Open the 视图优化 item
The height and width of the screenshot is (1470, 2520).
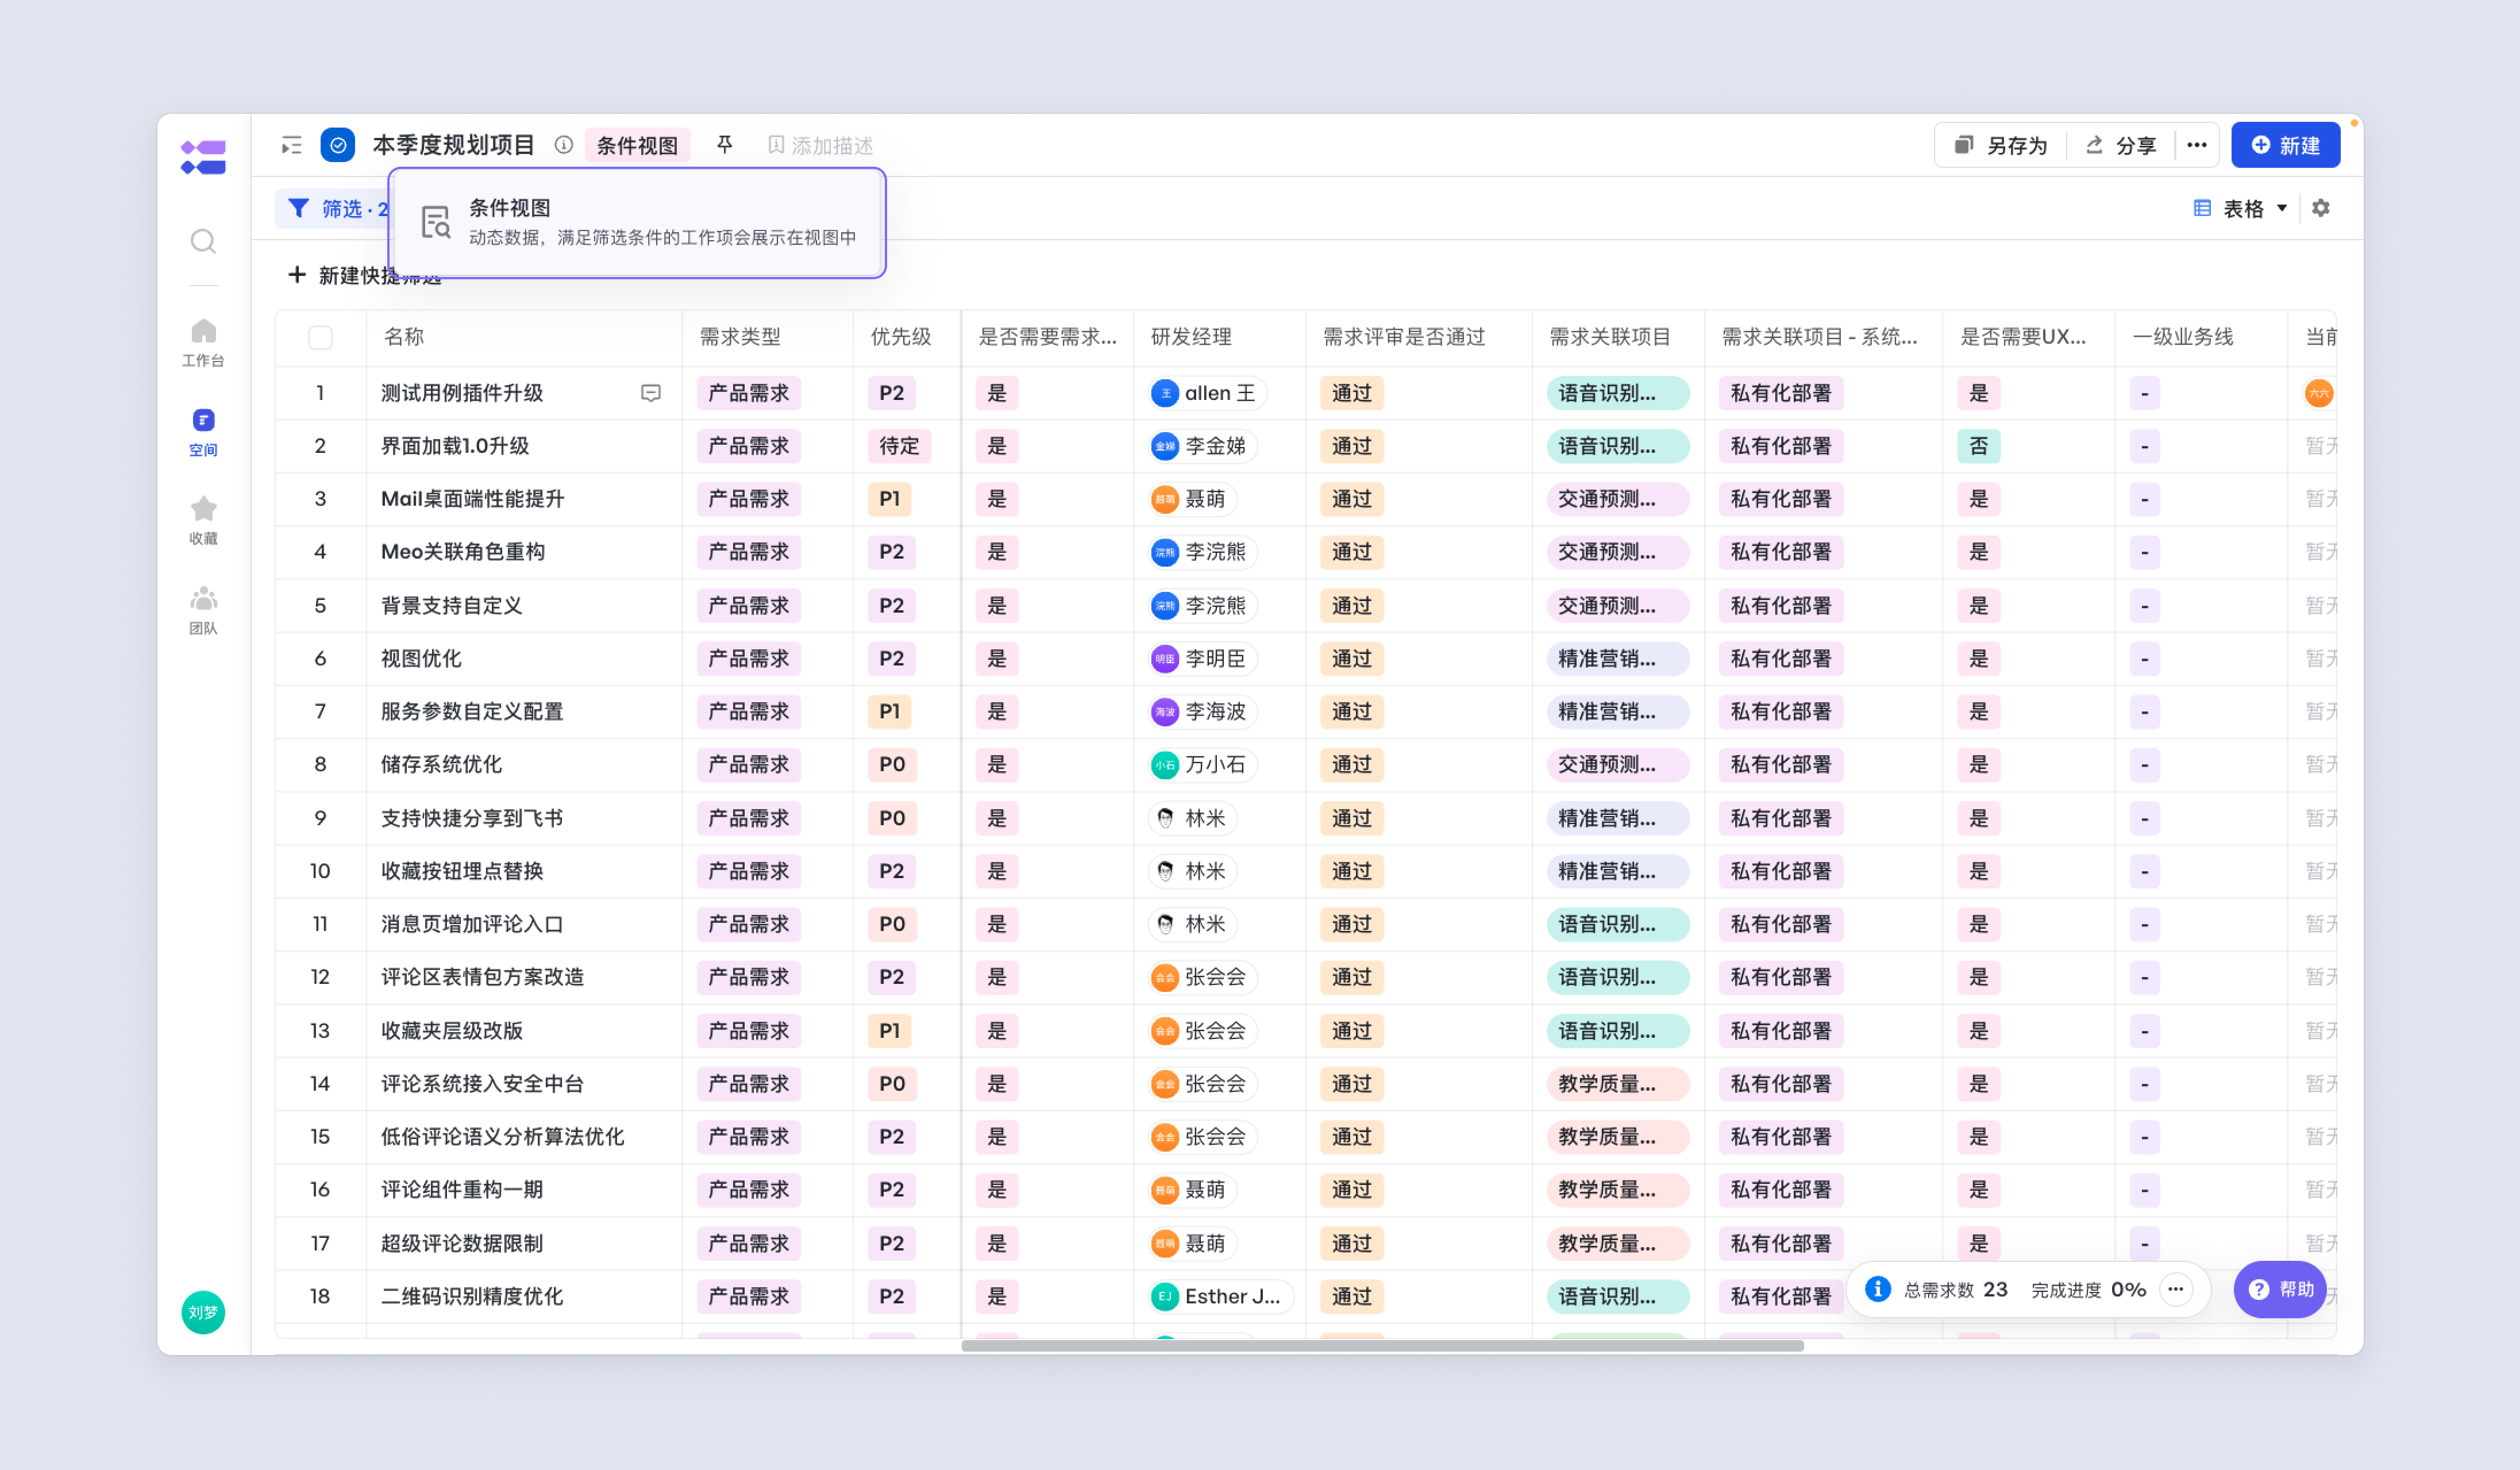[x=421, y=659]
